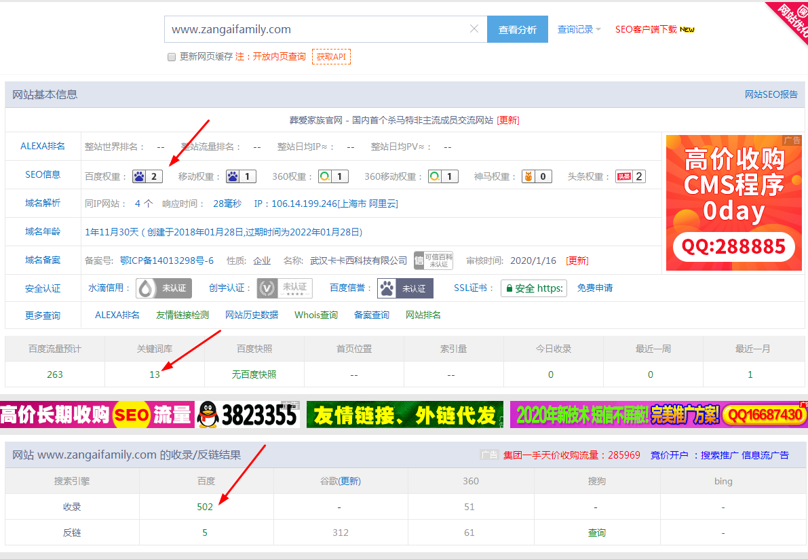Open the 友情链接、外链代发 banner
The image size is (808, 559).
(x=405, y=415)
